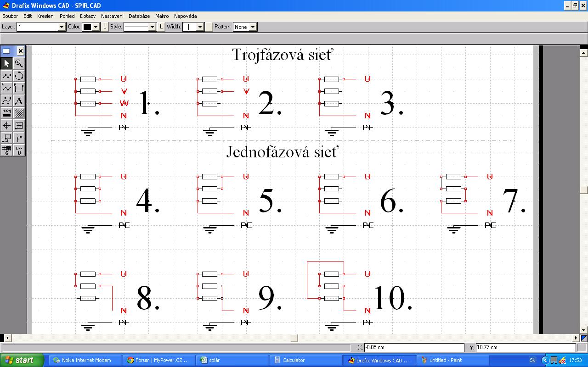Switch to Fórum MyPower.CZ taskbar window
Screen dimensions: 588x367
pos(159,360)
